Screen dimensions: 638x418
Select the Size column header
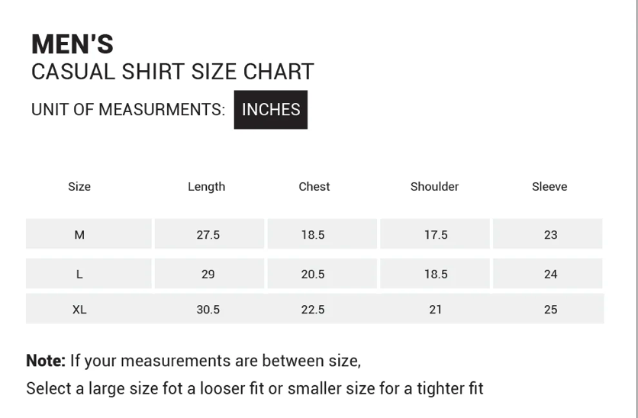tap(79, 187)
